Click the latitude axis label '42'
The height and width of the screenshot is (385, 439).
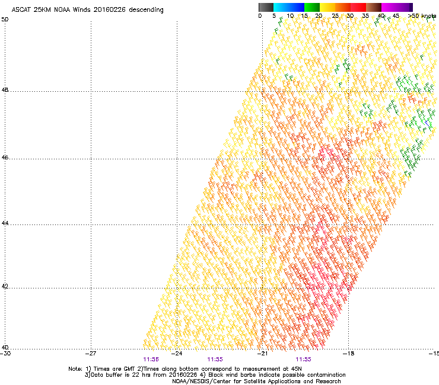(5, 286)
